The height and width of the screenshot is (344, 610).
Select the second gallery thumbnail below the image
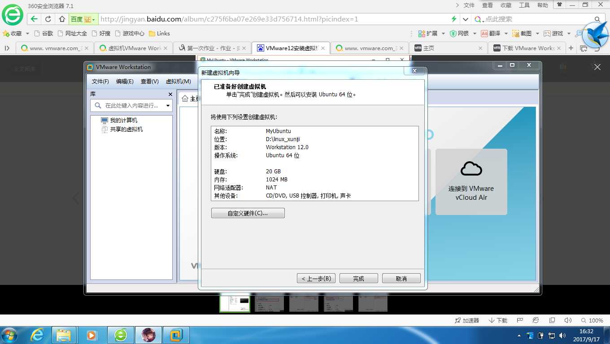pyautogui.click(x=269, y=303)
